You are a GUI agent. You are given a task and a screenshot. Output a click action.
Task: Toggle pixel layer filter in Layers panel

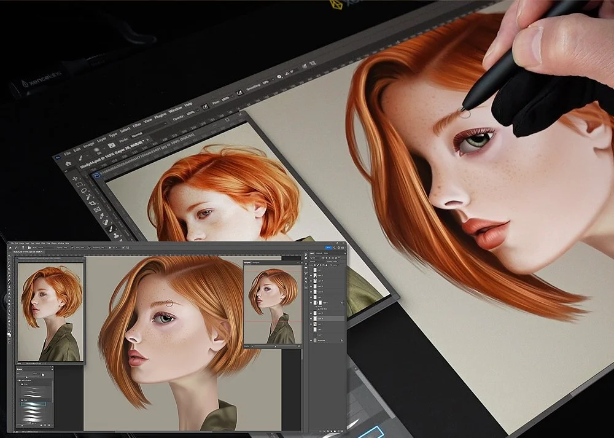pyautogui.click(x=324, y=258)
